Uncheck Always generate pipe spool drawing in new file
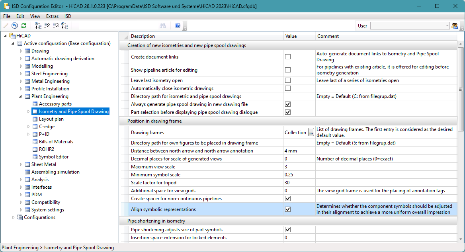Image resolution: width=465 pixels, height=252 pixels. [288, 104]
